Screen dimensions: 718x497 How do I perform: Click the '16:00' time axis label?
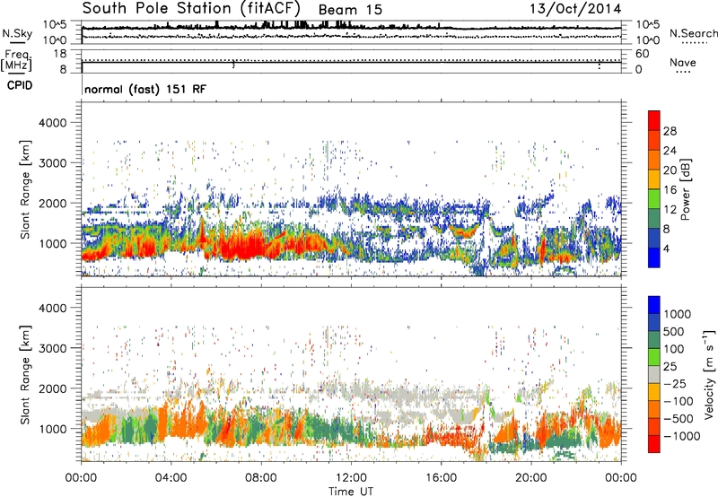click(x=441, y=477)
